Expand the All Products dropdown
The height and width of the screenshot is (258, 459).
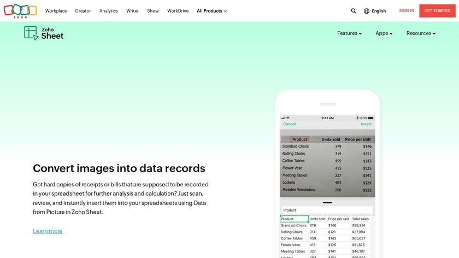pos(211,11)
